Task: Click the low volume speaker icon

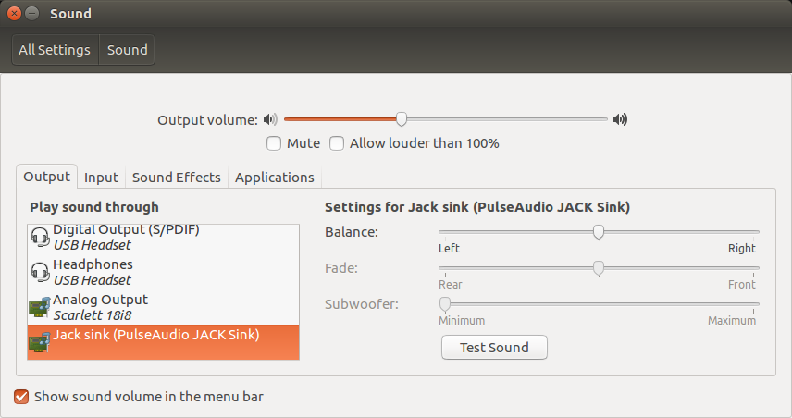Action: coord(270,119)
